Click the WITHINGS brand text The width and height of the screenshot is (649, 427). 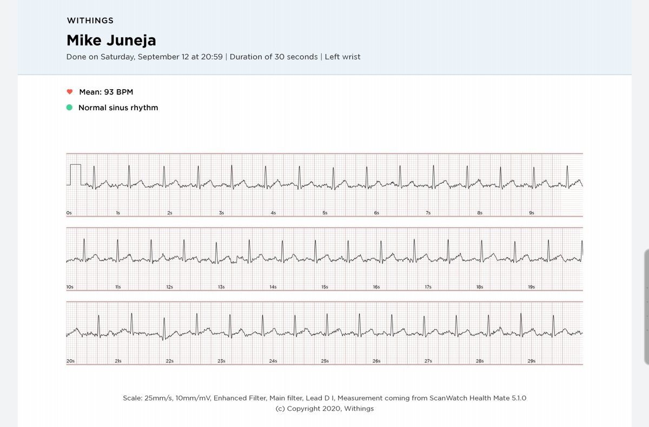[x=90, y=21]
